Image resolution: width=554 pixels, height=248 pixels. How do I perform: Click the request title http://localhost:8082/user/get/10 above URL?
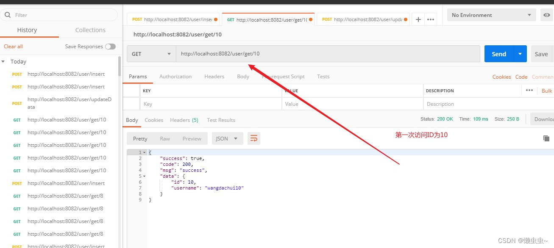pos(177,35)
